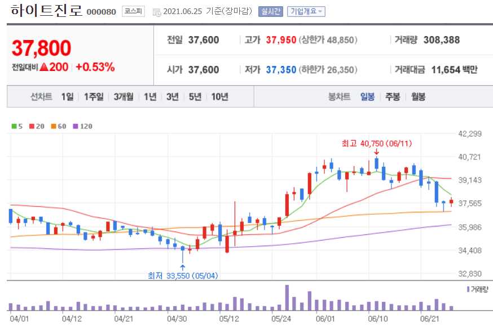The image size is (493, 329).
Task: Select the 5년 line chart tab
Action: pos(195,97)
